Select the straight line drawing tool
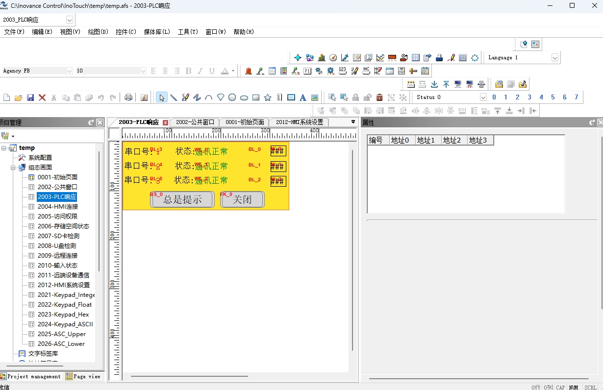The image size is (603, 390). 174,97
